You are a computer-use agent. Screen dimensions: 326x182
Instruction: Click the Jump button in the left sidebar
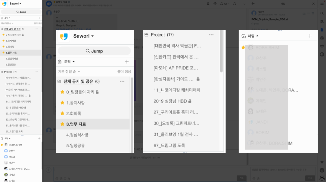(21, 12)
